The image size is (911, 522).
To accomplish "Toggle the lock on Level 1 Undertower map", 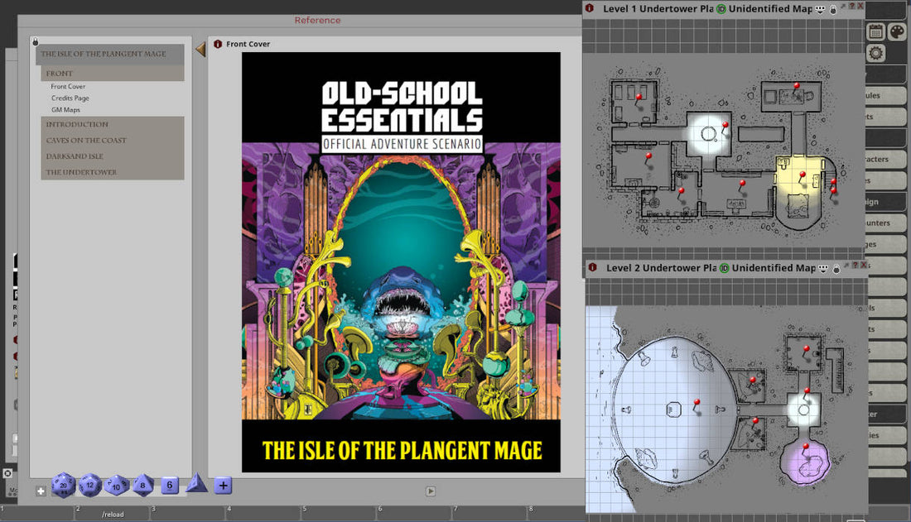I will 832,9.
